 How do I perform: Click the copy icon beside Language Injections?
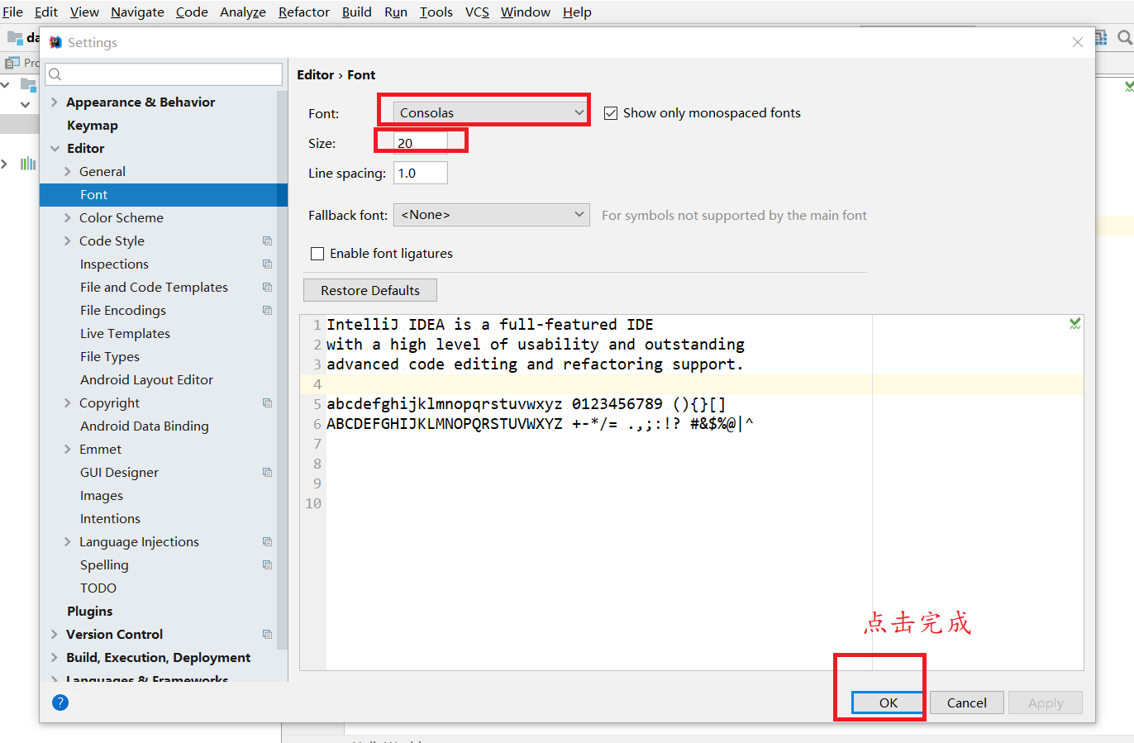coord(267,542)
